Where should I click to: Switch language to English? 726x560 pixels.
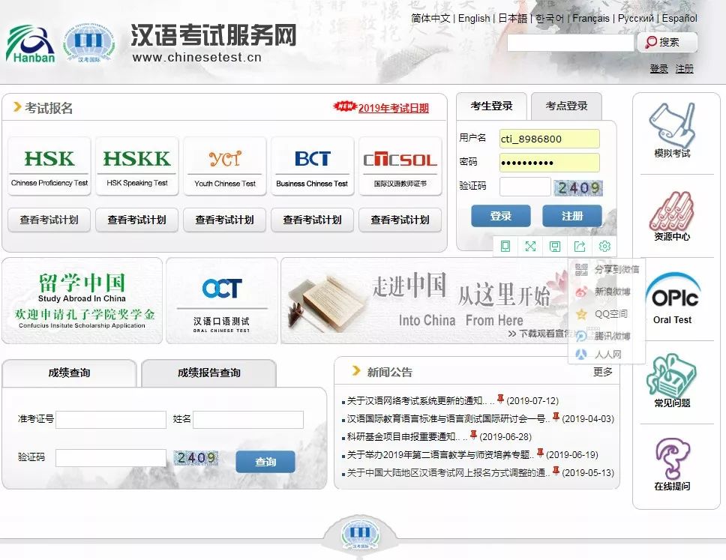point(474,19)
